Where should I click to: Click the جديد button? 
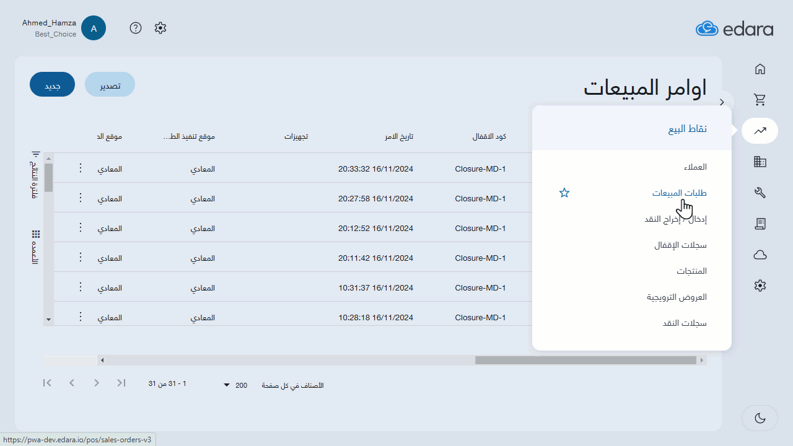tap(52, 85)
